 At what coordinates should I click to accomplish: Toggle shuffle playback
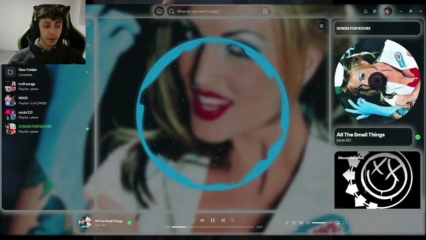(193, 220)
